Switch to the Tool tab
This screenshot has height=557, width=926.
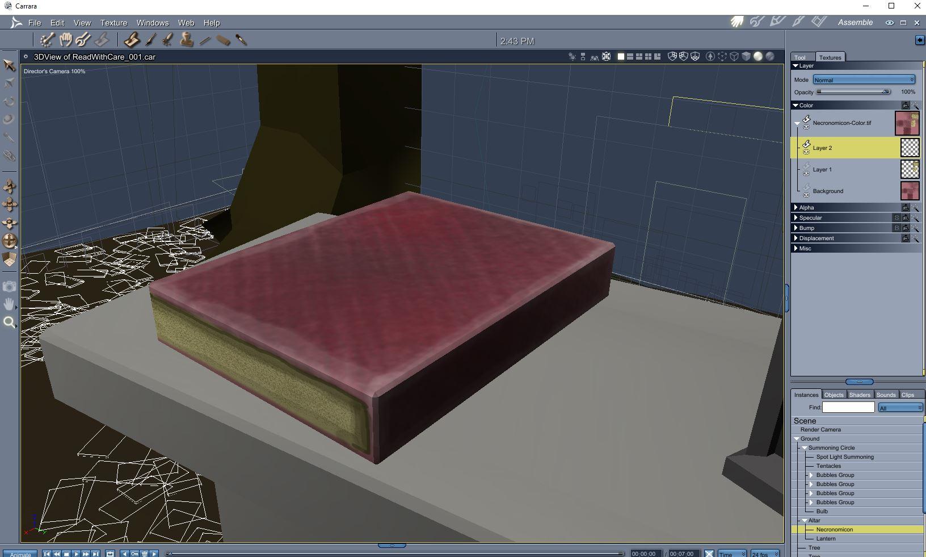[800, 57]
